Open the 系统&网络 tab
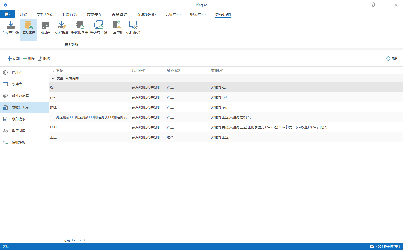 (x=146, y=14)
